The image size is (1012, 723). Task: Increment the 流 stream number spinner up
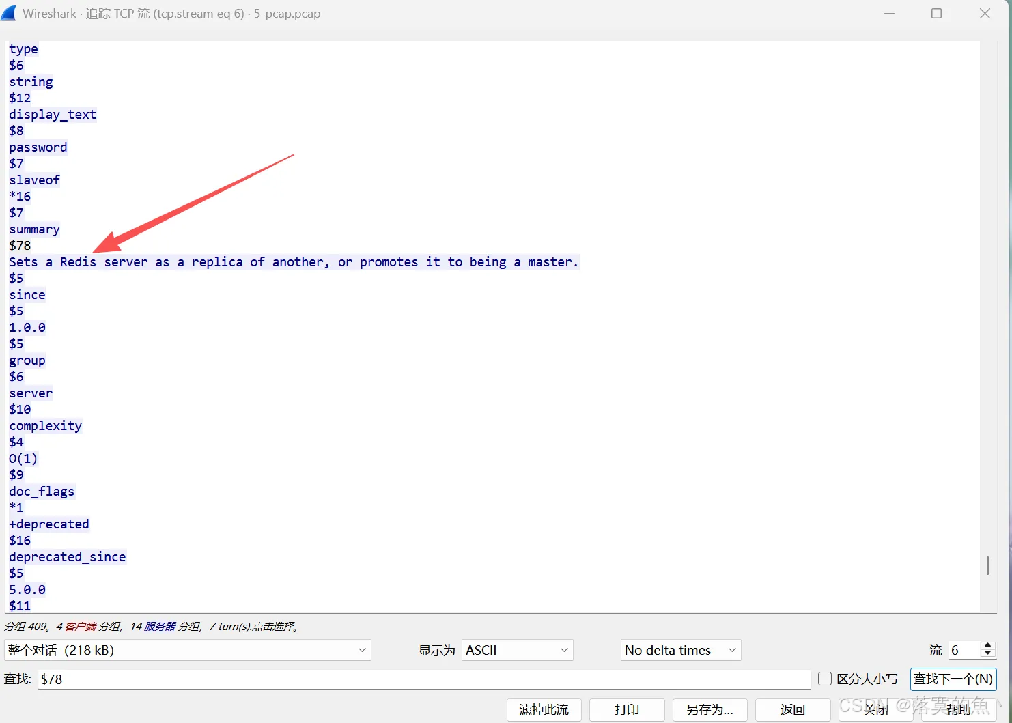point(987,645)
